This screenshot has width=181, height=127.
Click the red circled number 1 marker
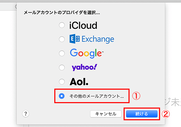[136, 96]
